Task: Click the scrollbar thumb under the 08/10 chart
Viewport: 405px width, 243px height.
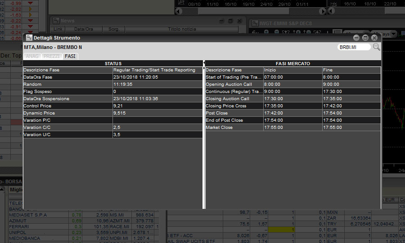Action: pyautogui.click(x=243, y=11)
